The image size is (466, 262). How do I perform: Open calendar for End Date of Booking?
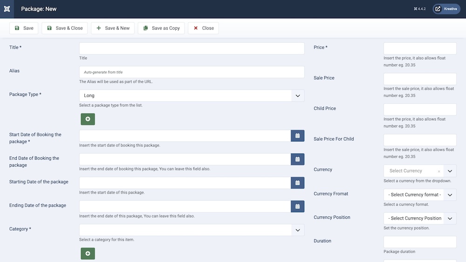coord(297,159)
